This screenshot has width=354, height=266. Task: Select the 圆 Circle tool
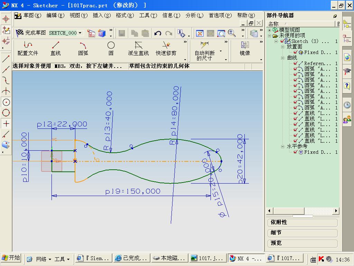pyautogui.click(x=111, y=48)
